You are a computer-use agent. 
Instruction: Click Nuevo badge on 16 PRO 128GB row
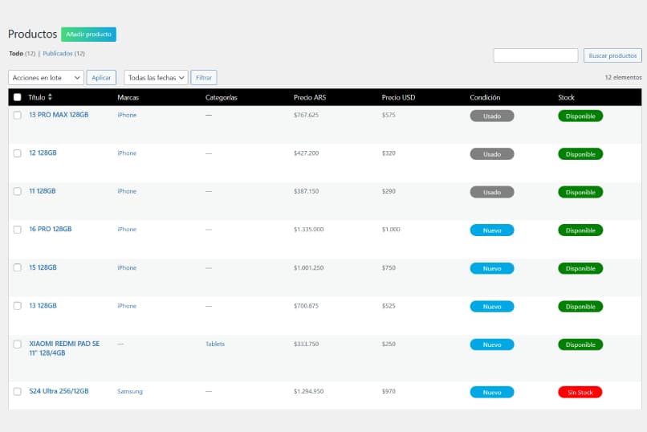tap(492, 230)
